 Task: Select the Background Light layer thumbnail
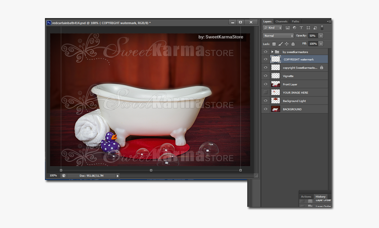point(275,101)
